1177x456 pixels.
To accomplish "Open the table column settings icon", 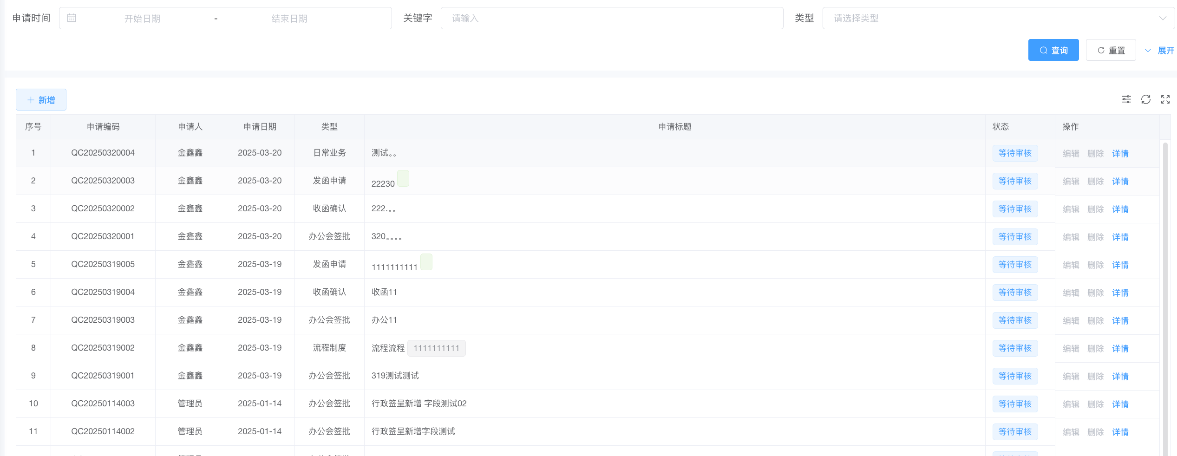I will pyautogui.click(x=1126, y=99).
